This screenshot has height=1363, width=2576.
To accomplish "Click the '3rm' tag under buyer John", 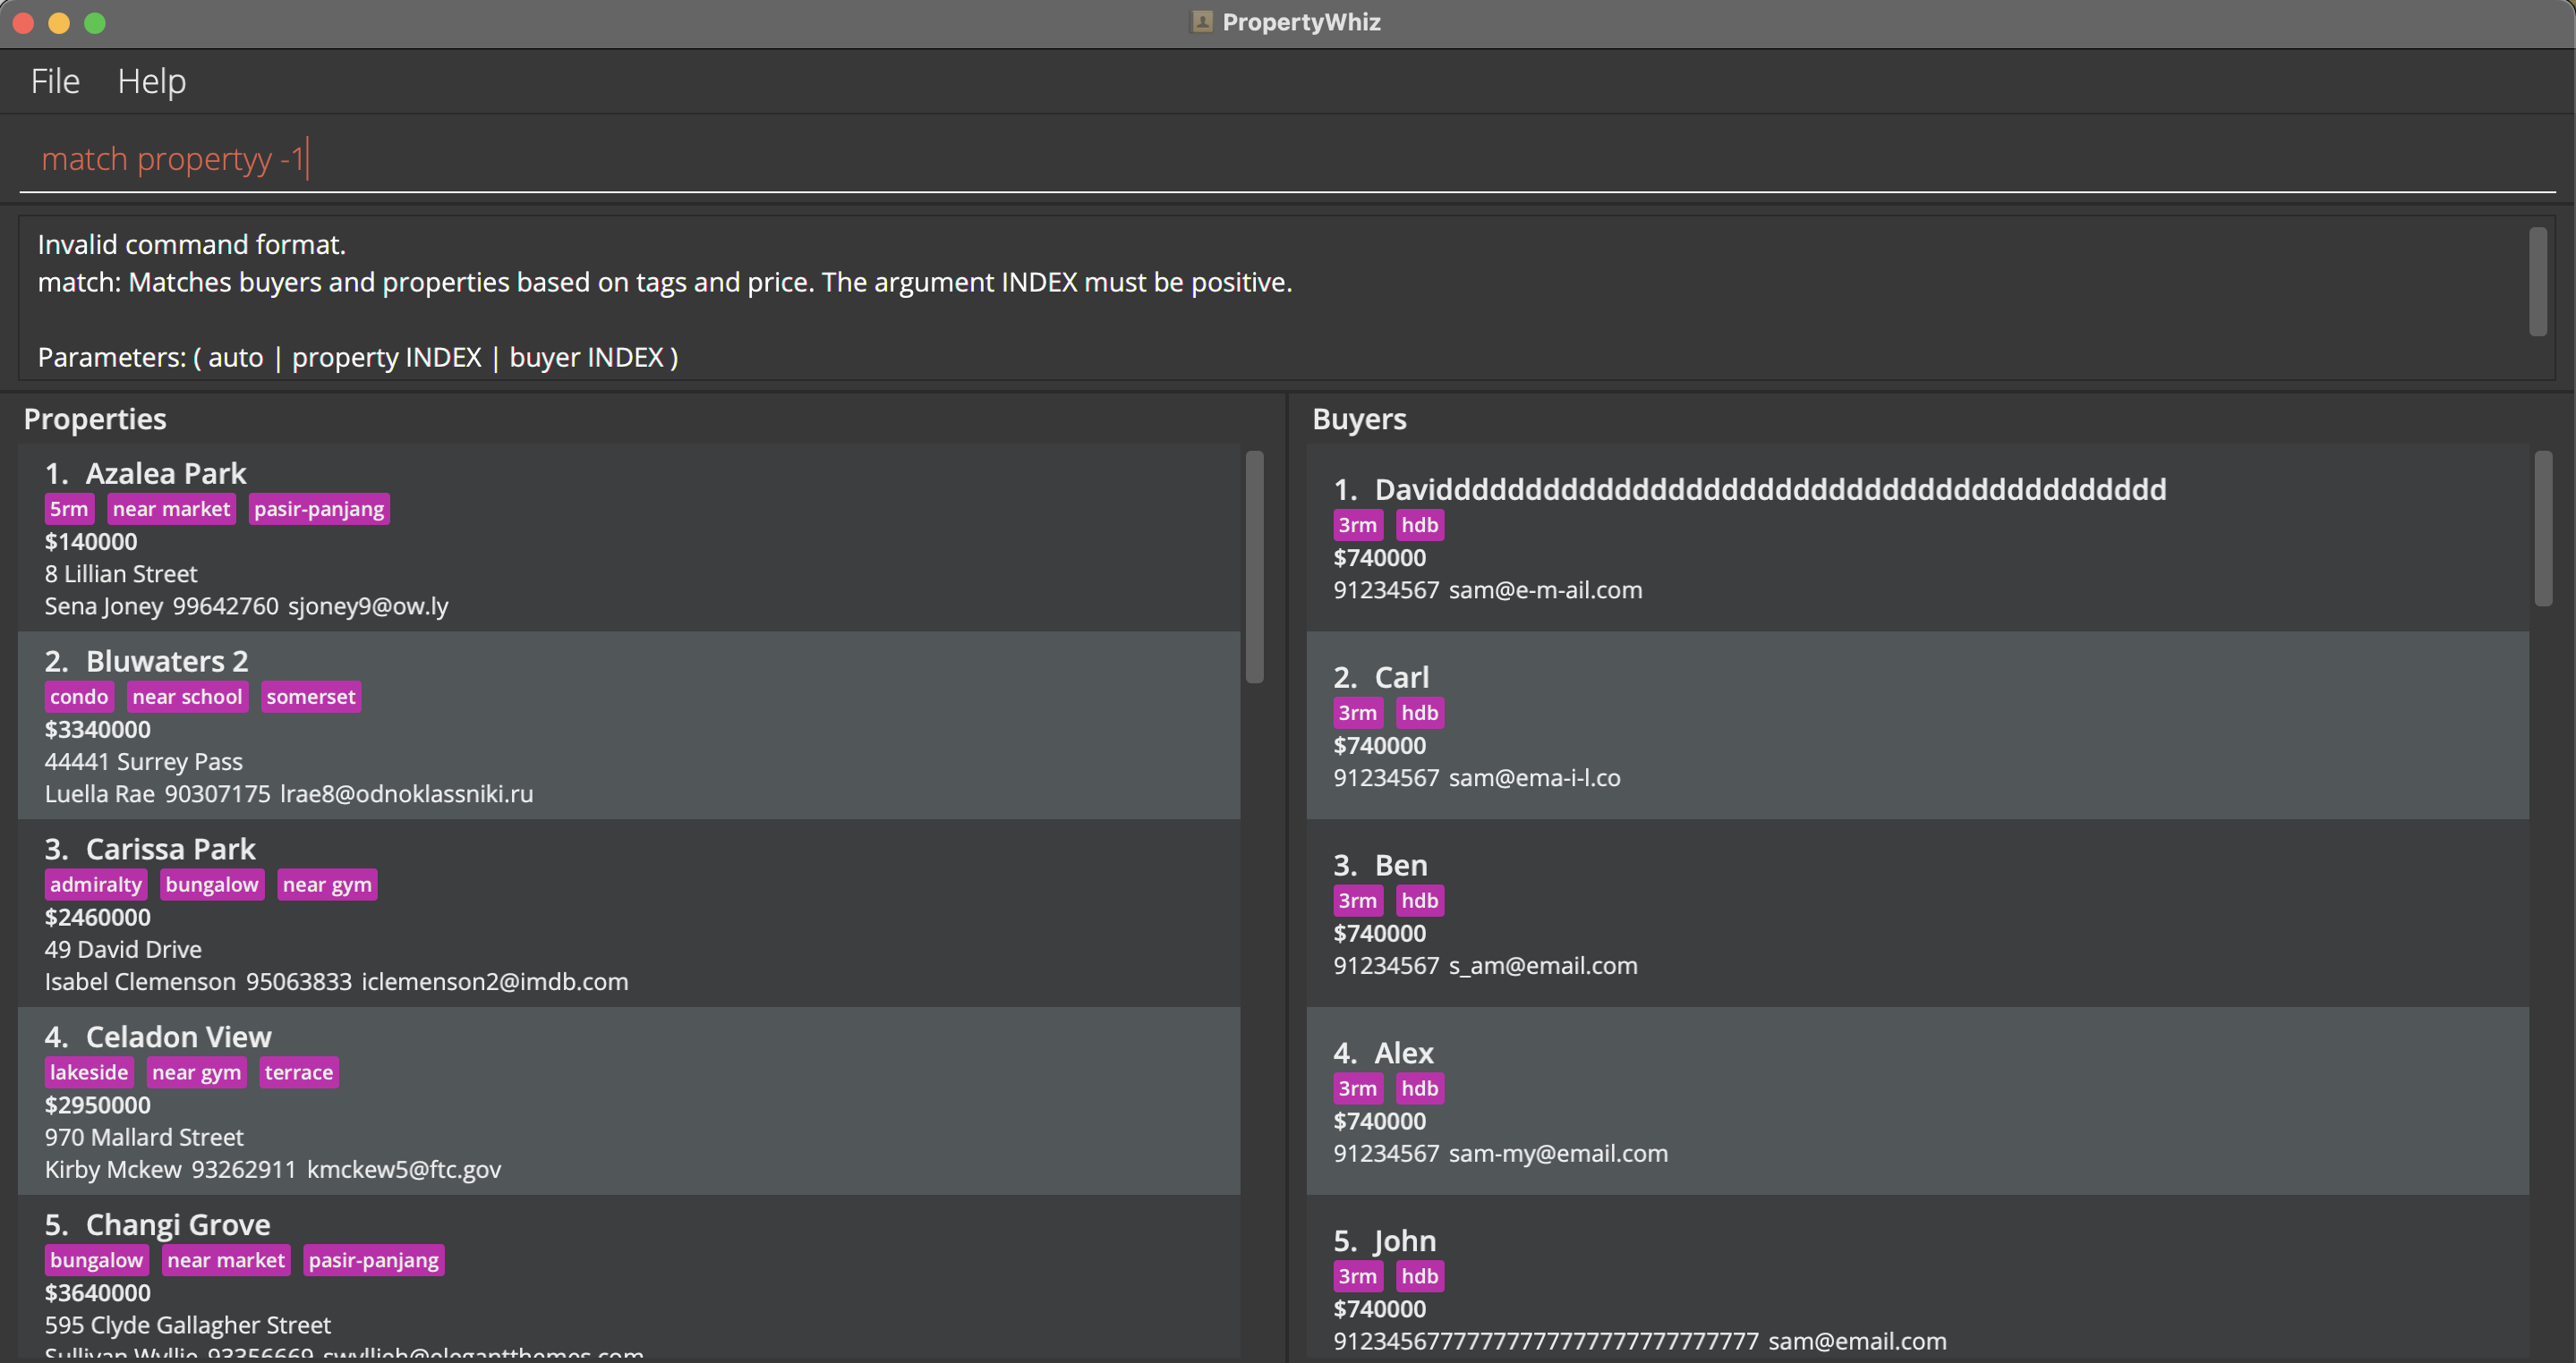I will [1357, 1276].
